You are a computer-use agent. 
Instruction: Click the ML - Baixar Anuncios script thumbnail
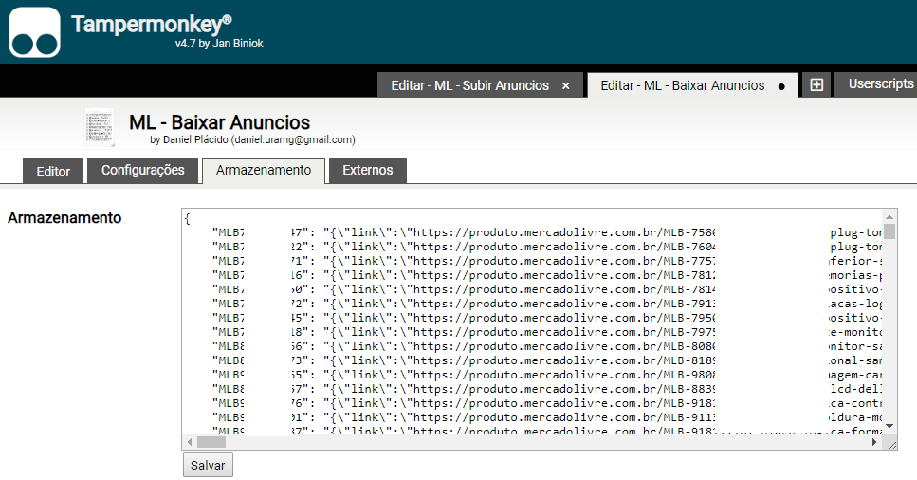(100, 126)
